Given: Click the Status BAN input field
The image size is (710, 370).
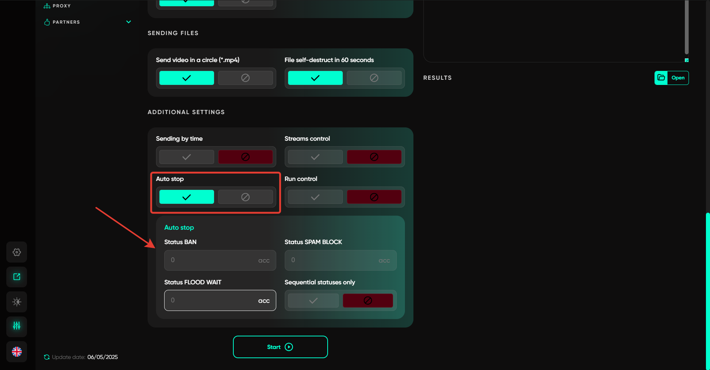Looking at the screenshot, I should [213, 260].
